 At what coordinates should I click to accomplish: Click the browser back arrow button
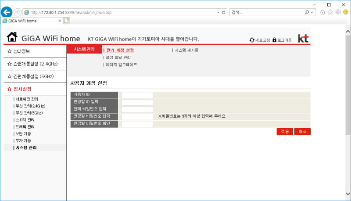(7, 12)
